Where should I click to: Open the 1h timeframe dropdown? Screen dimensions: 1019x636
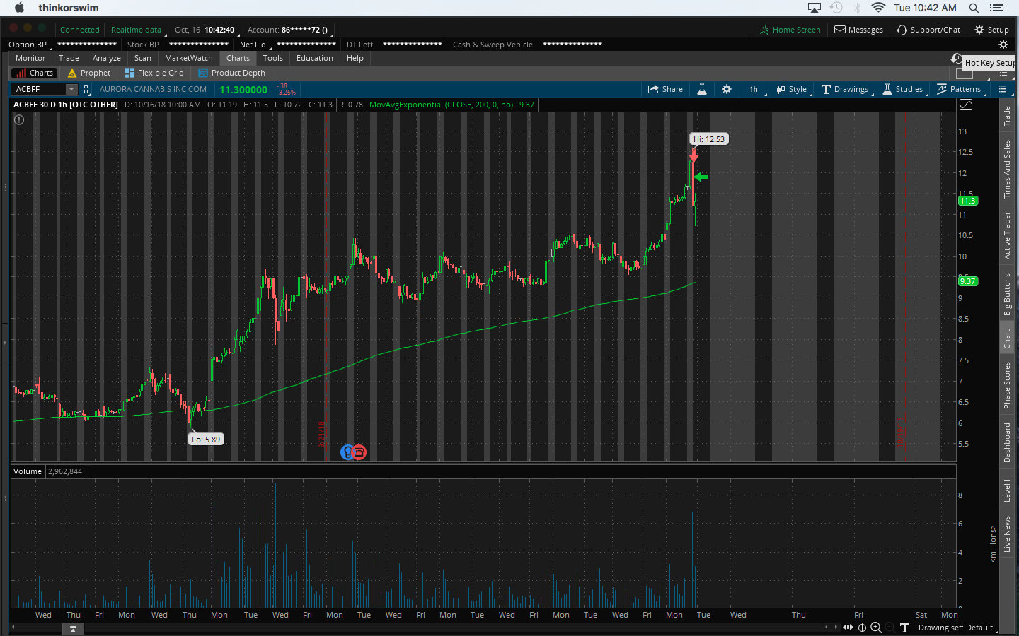[754, 89]
